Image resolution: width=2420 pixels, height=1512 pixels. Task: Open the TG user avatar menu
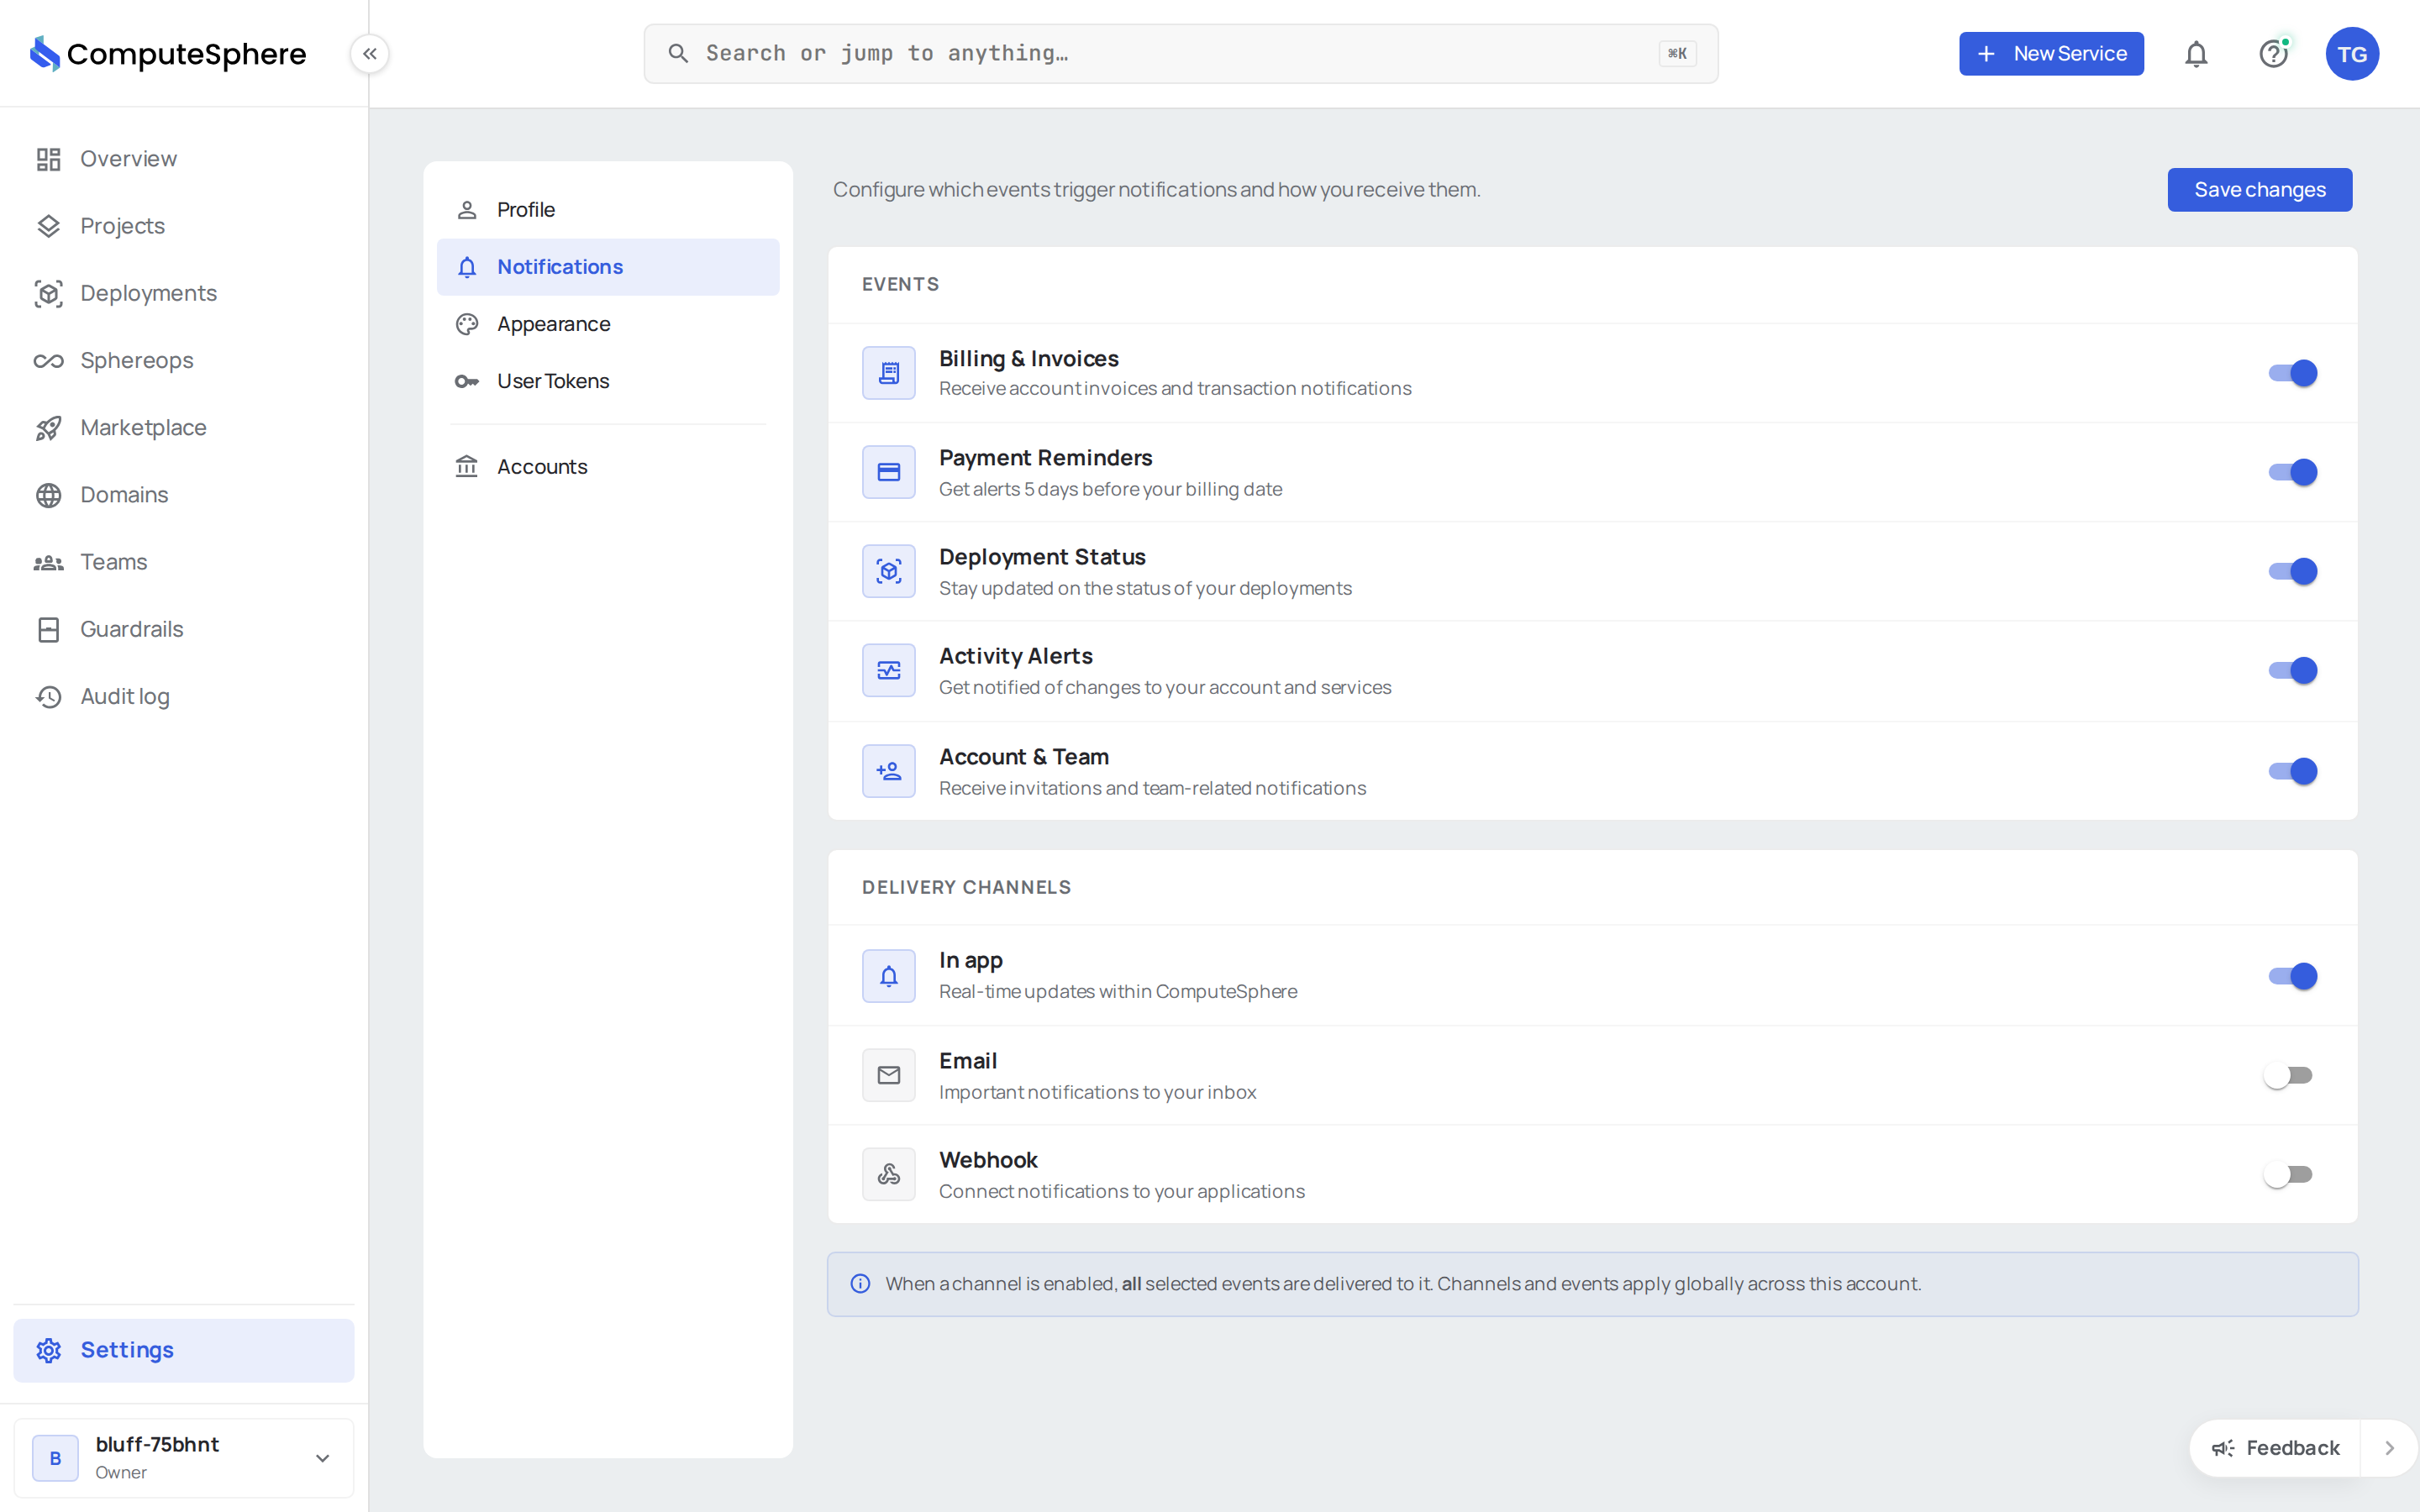[x=2352, y=54]
